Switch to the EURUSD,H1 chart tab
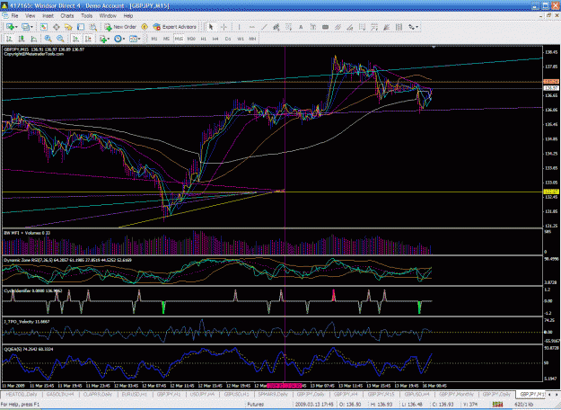Screen dimensions: 561x410 (135, 394)
